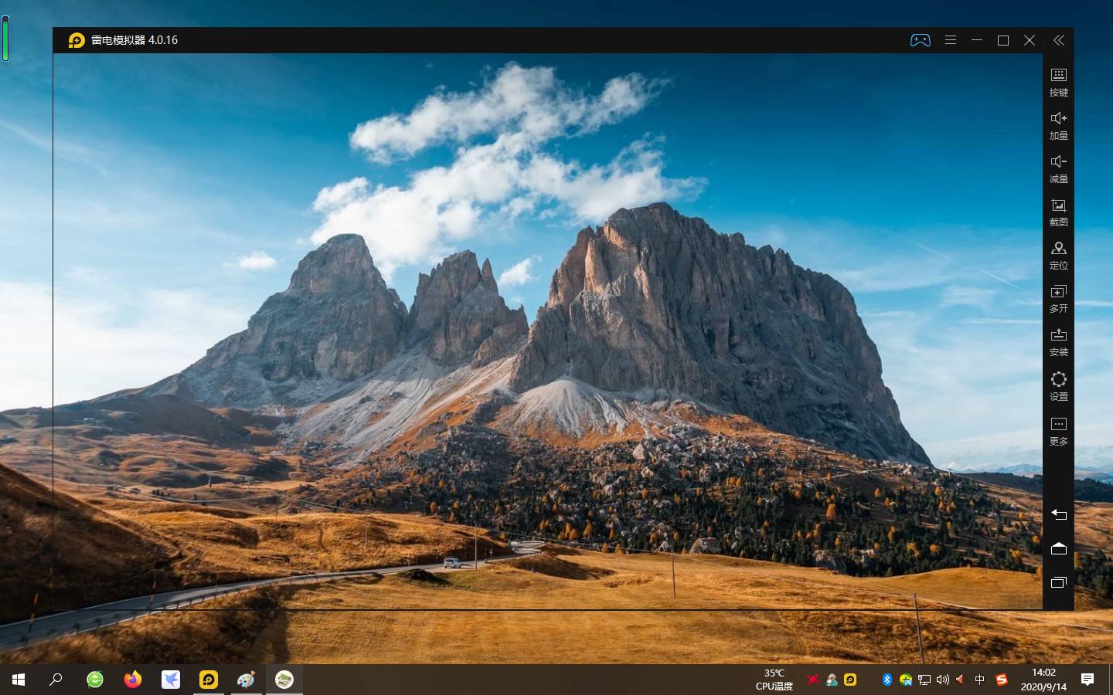Click the person avatar tray icon

click(x=832, y=680)
